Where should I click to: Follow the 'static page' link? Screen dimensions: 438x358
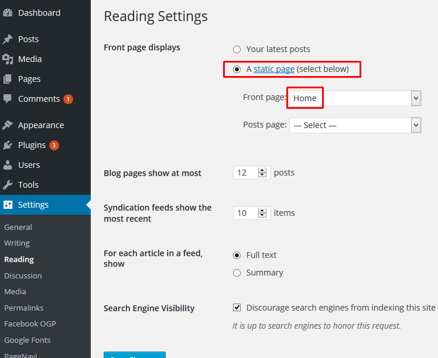(273, 69)
